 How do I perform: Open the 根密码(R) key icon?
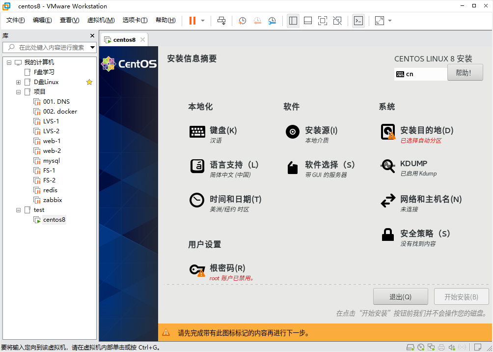click(x=197, y=270)
